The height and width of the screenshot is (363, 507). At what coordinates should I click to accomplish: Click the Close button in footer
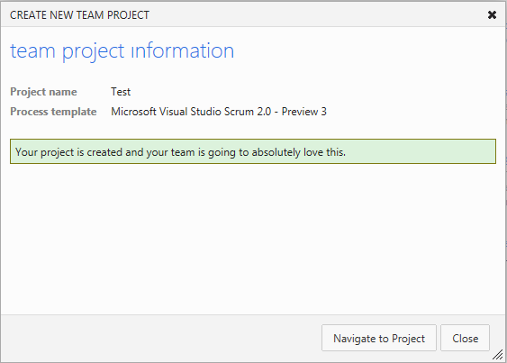tap(465, 338)
